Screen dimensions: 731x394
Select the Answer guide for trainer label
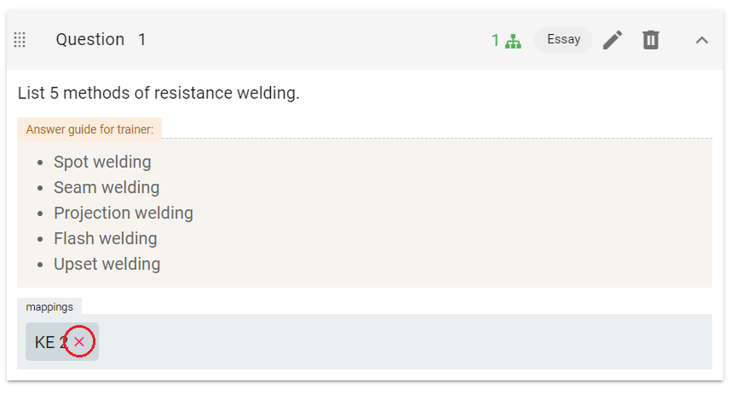[x=89, y=129]
